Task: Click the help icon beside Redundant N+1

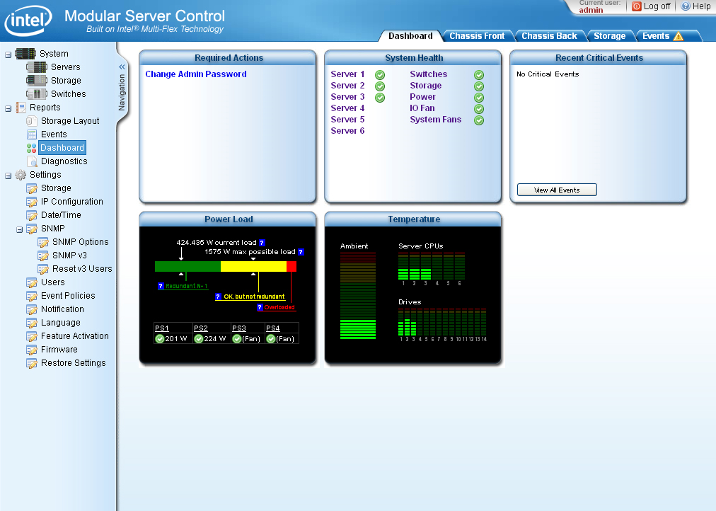Action: [x=161, y=287]
